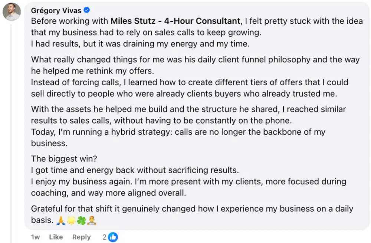
Task: Click the blue thumbs-up reaction icon
Action: click(113, 237)
